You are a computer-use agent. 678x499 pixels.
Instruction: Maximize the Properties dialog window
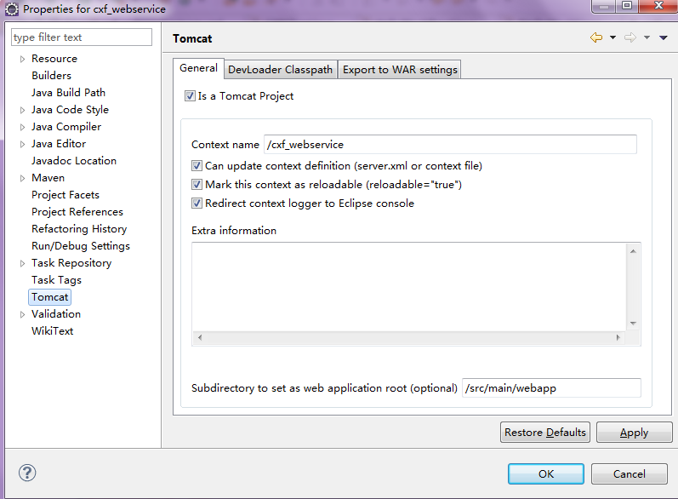(627, 6)
